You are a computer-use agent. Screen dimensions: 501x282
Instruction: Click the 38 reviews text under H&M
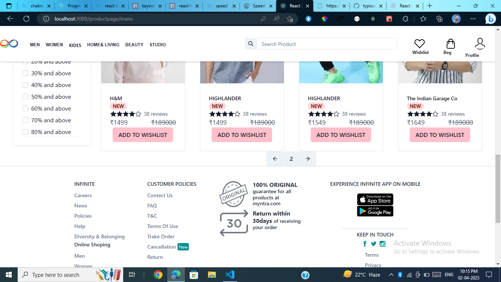tap(156, 114)
